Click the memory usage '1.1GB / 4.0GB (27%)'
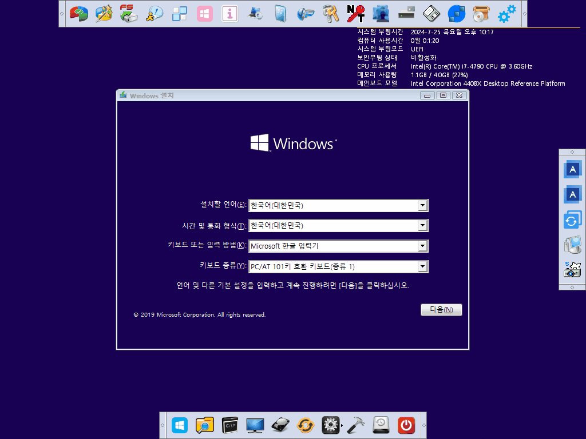 point(439,75)
